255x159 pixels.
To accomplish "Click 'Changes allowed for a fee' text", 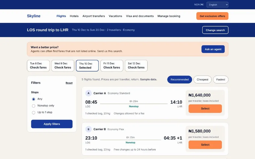I will pos(129,113).
